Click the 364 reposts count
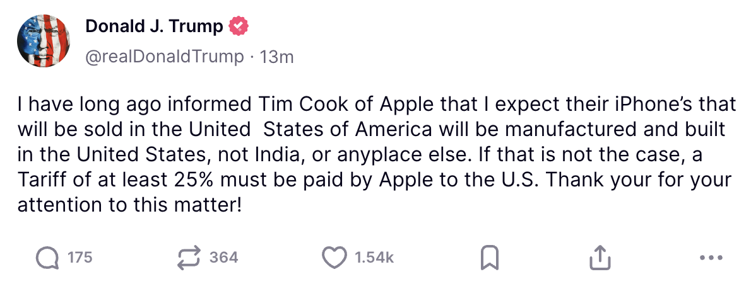This screenshot has height=296, width=751. click(x=223, y=258)
